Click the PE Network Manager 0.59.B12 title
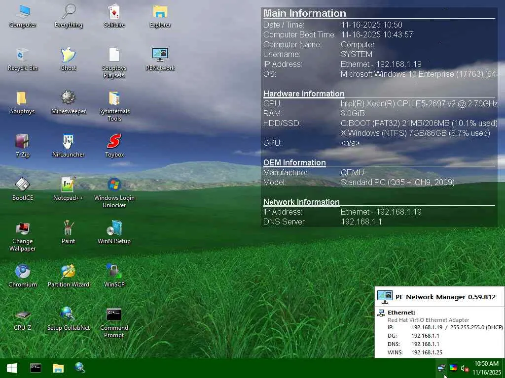This screenshot has width=505, height=378. 445,297
